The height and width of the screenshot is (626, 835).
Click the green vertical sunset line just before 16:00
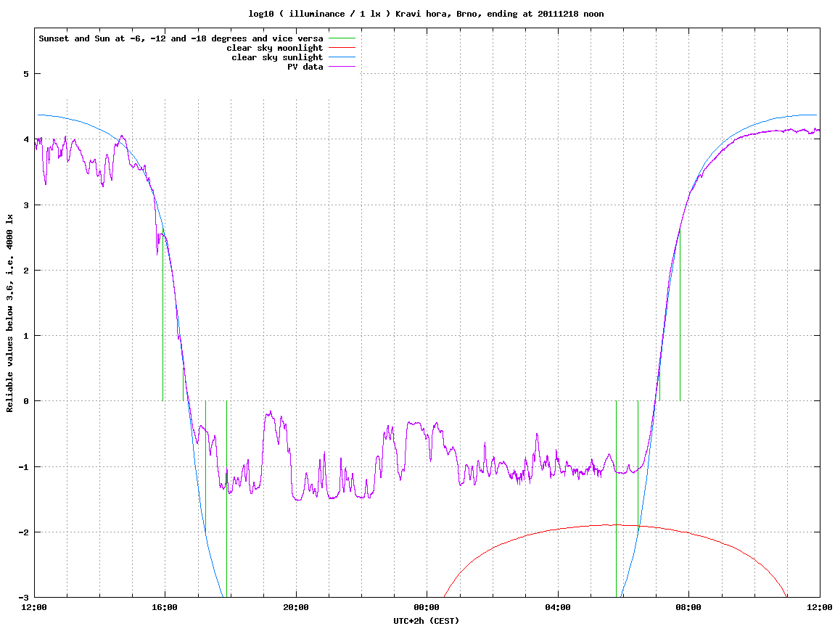pyautogui.click(x=163, y=314)
